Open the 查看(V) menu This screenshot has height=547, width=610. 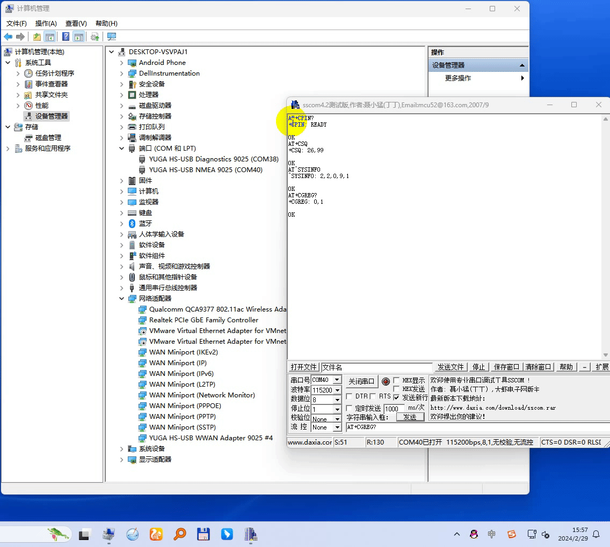(76, 24)
